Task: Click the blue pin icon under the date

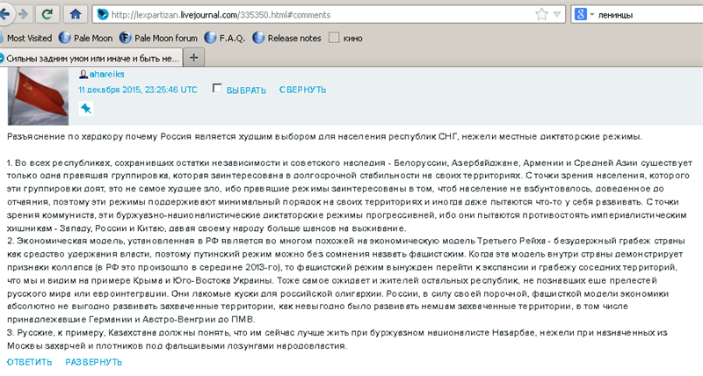Action: click(86, 108)
